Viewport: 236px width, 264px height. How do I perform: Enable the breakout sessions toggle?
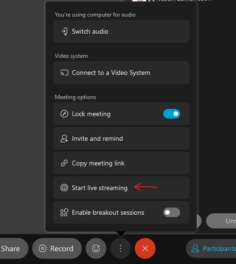tap(172, 212)
